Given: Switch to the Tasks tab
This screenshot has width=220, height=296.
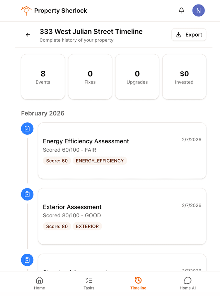Looking at the screenshot, I should 89,283.
